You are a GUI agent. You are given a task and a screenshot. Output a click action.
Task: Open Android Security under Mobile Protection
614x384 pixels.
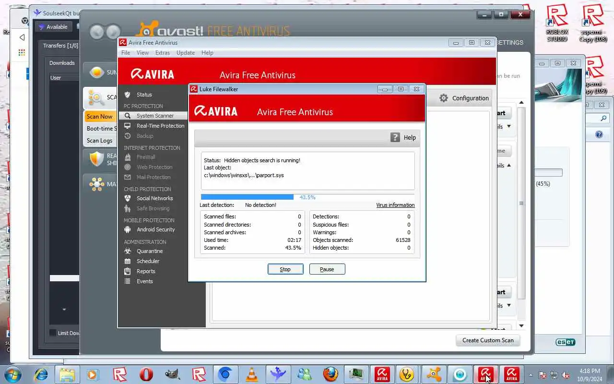coord(155,229)
